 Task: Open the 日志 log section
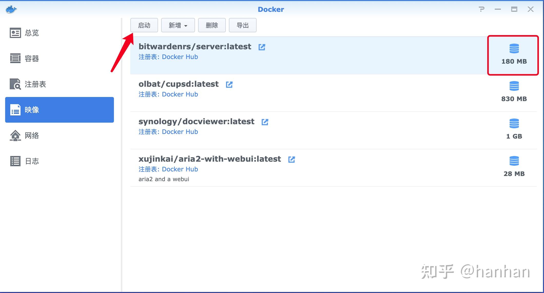coord(60,161)
